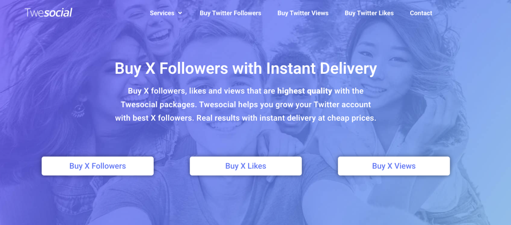Open the Contact page link

tap(421, 13)
